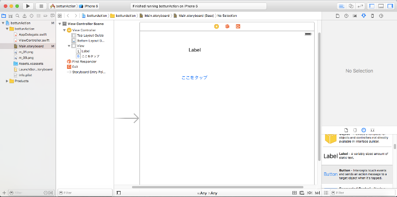
Task: Open the Breakpoint navigator
Action: coord(46,16)
